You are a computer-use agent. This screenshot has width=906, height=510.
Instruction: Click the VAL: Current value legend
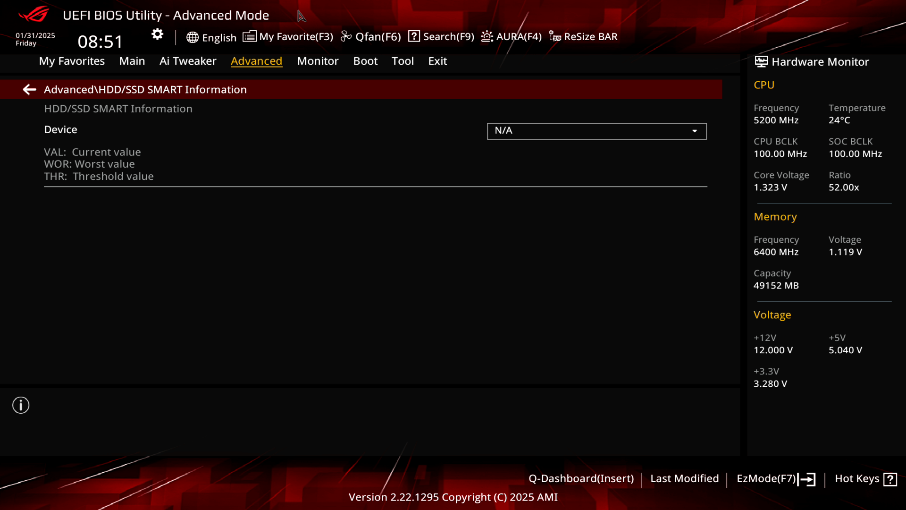(x=92, y=152)
